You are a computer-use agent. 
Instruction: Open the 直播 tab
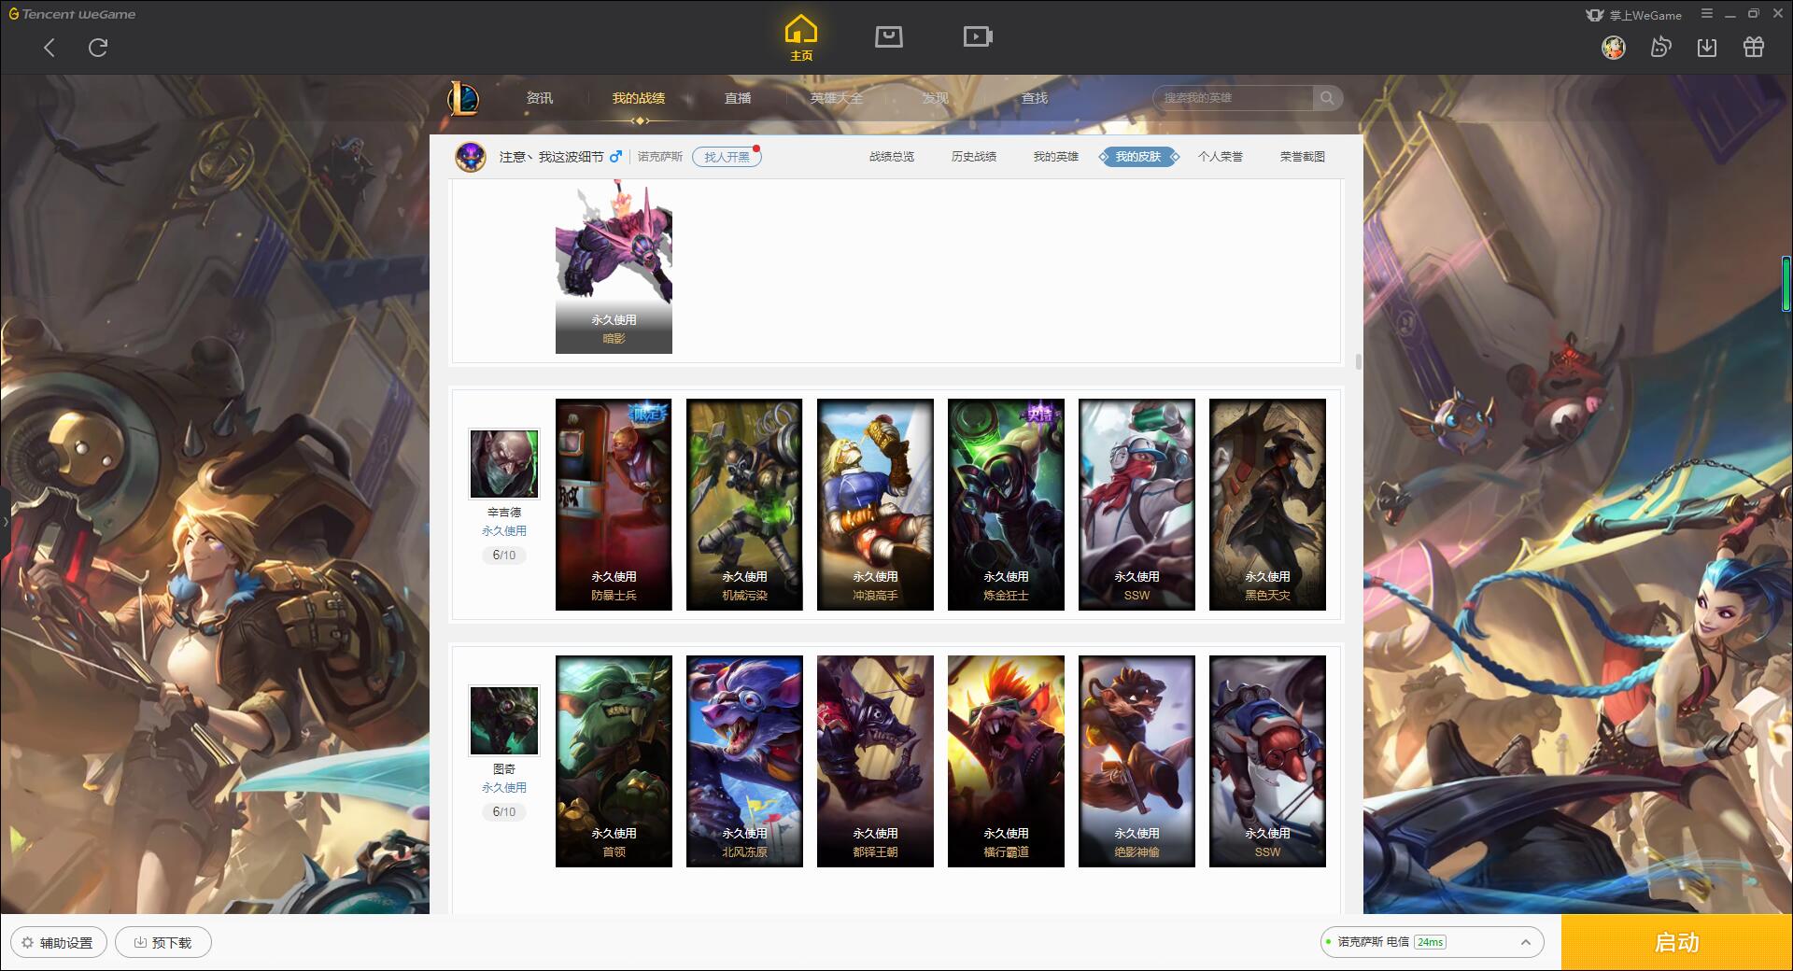(x=738, y=98)
